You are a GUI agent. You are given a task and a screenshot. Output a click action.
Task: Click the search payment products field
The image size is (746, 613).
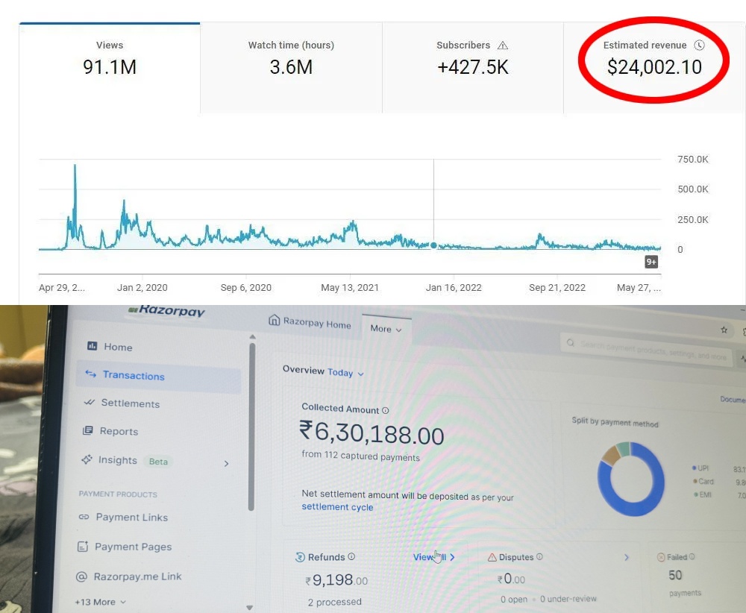tap(647, 350)
